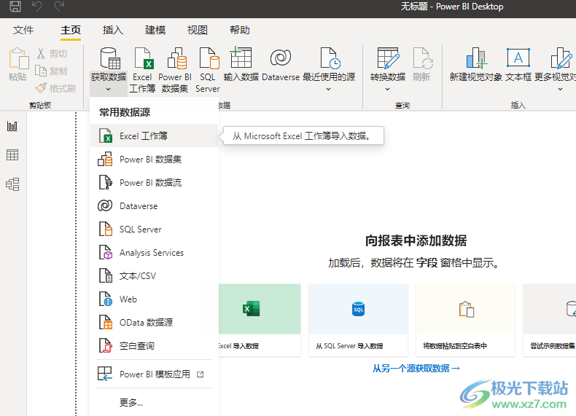Viewport: 576px width, 416px height.
Task: Click the SQL Server ribbon button
Action: tap(208, 70)
